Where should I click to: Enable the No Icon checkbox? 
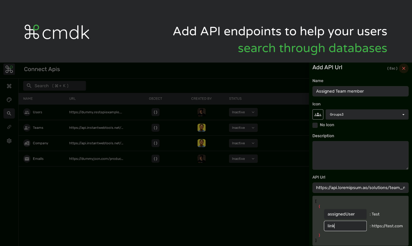[x=315, y=125]
